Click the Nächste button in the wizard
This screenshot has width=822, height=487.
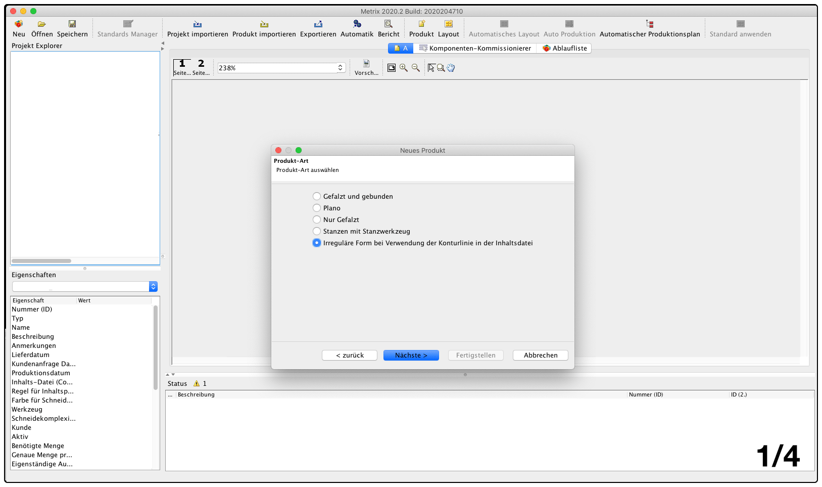click(x=411, y=355)
